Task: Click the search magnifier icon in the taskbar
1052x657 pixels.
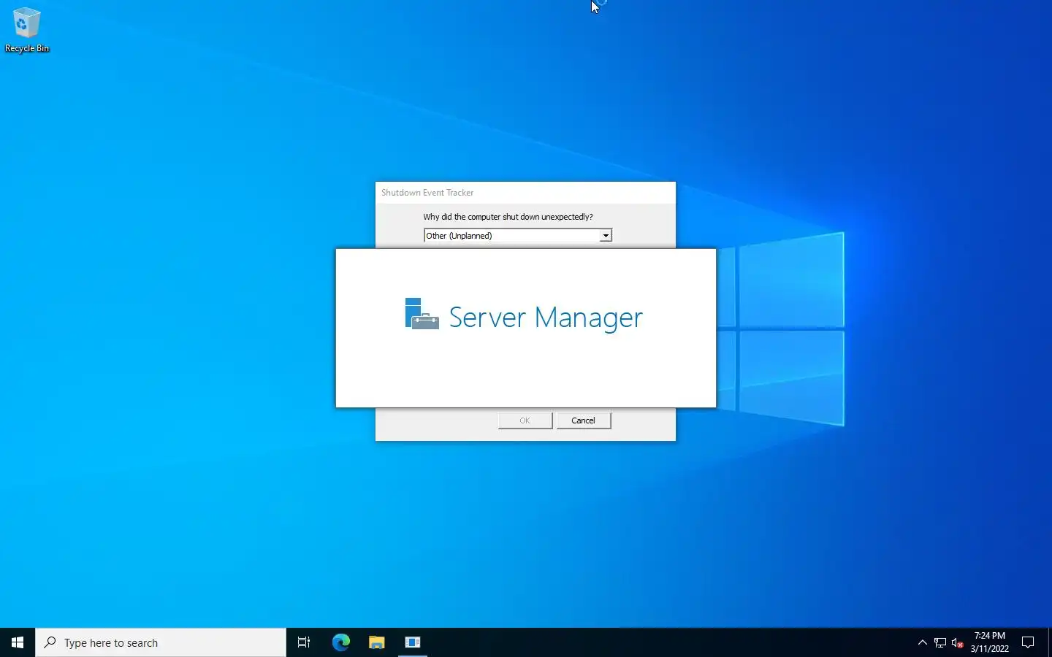Action: pos(50,642)
